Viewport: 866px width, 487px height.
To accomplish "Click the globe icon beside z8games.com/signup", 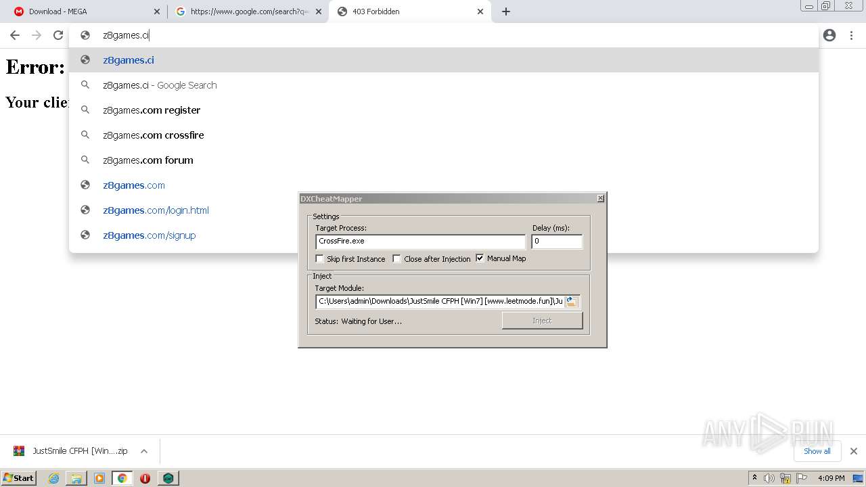I will pos(85,235).
